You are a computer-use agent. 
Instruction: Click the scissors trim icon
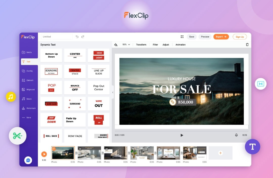click(x=18, y=136)
